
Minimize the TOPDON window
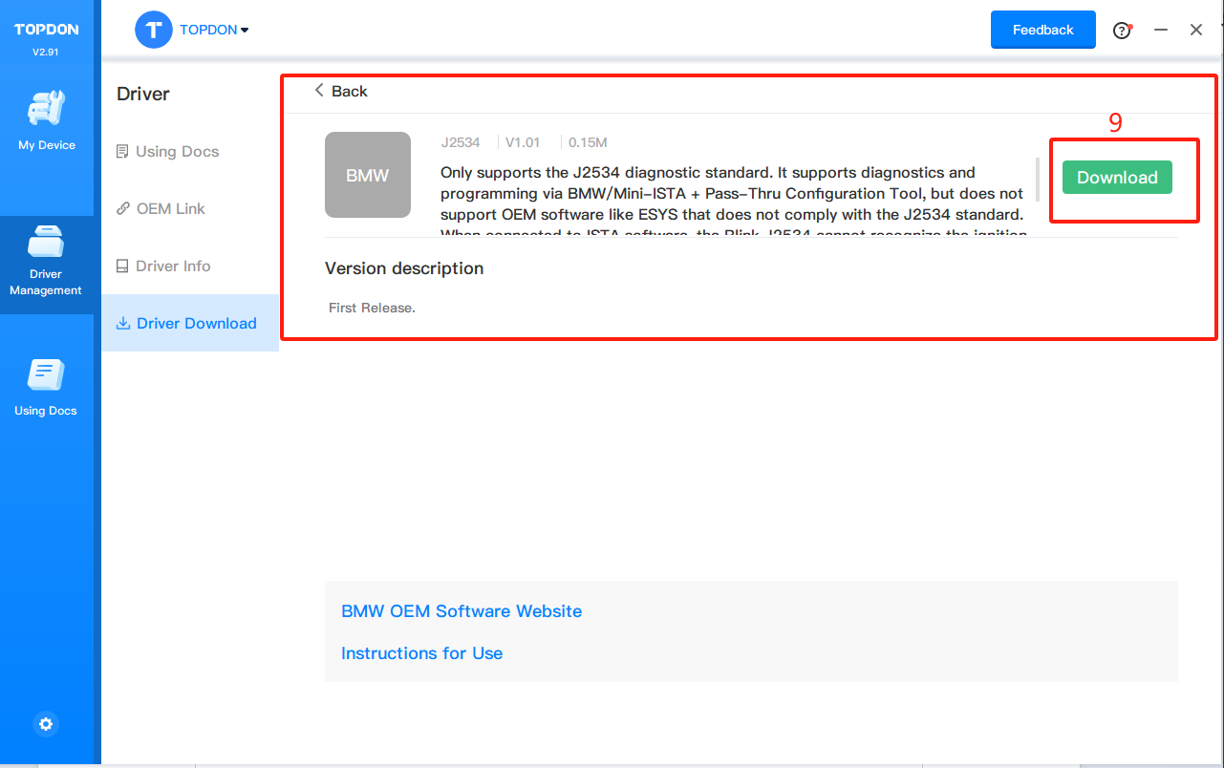1161,31
